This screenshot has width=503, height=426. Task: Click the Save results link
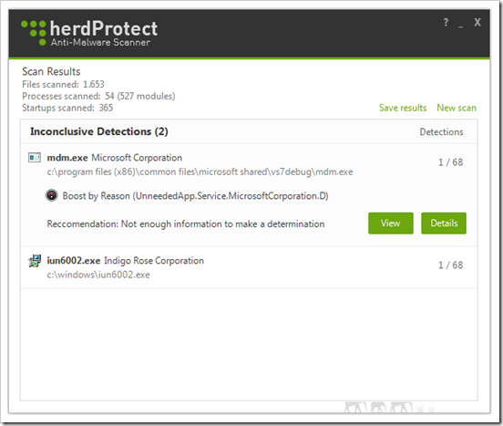(x=403, y=108)
